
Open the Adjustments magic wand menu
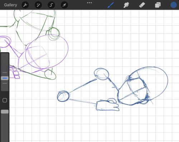click(38, 5)
